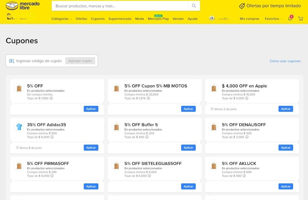Click the tag icon beside Ofertas por tiempo limitado
This screenshot has width=308, height=200.
pos(242,6)
